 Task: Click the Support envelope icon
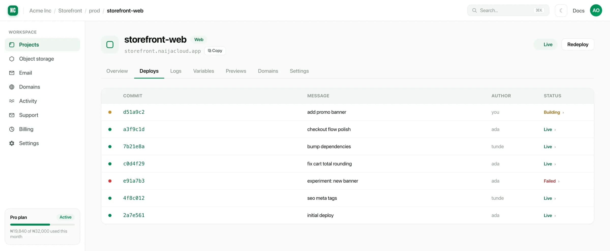[x=12, y=115]
